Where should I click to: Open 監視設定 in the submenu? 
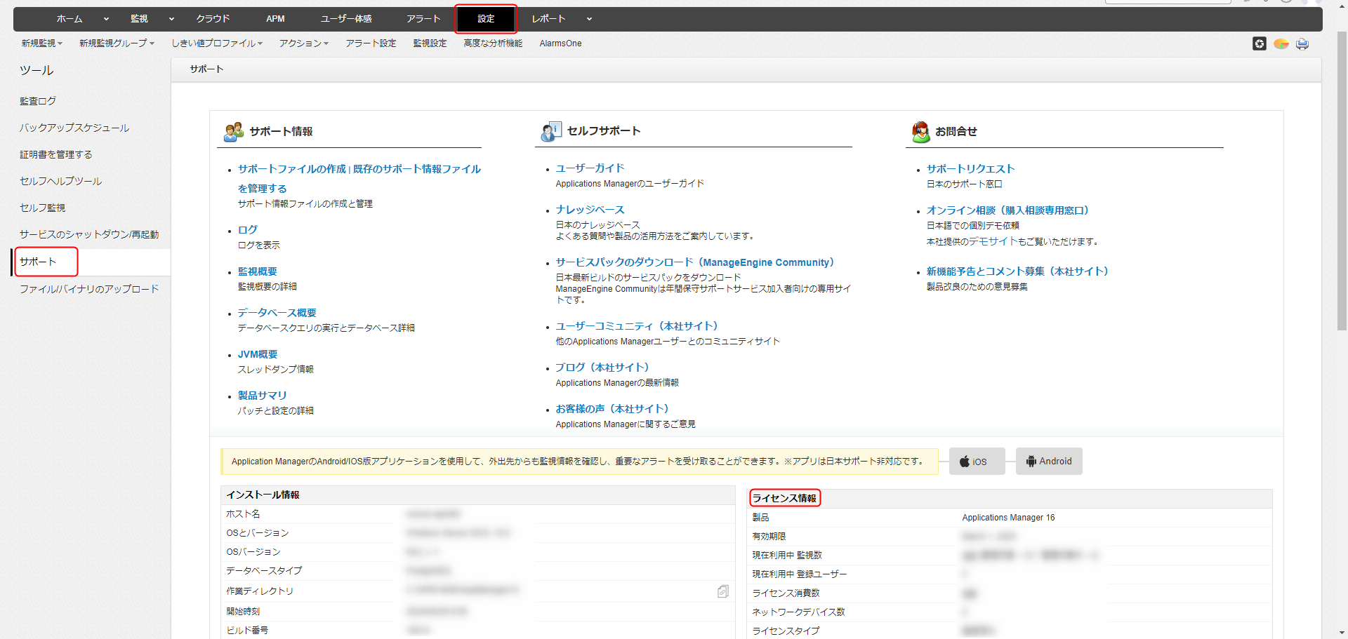430,43
